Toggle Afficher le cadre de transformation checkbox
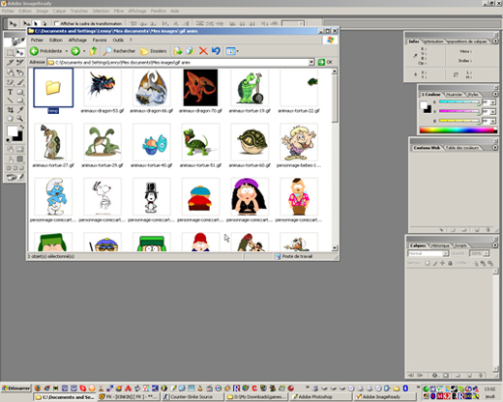 57,23
